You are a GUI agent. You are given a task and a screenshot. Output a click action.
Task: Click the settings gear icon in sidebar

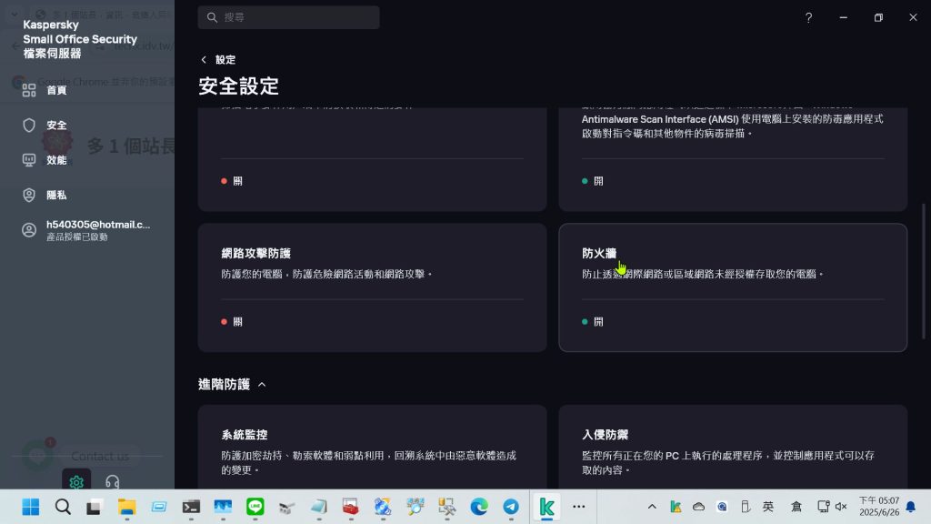click(76, 482)
